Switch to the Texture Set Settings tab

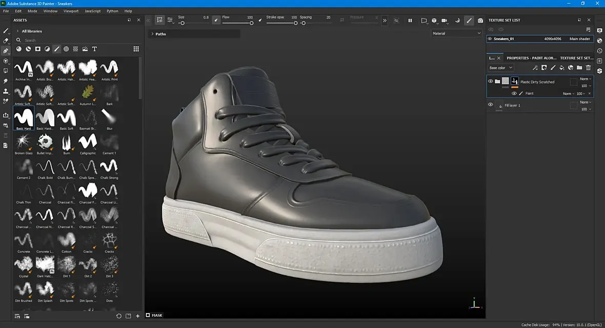click(x=576, y=58)
